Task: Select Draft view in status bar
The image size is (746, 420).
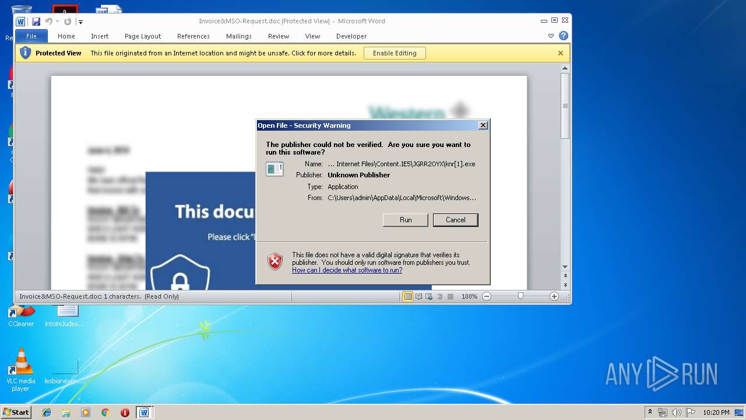Action: [450, 296]
